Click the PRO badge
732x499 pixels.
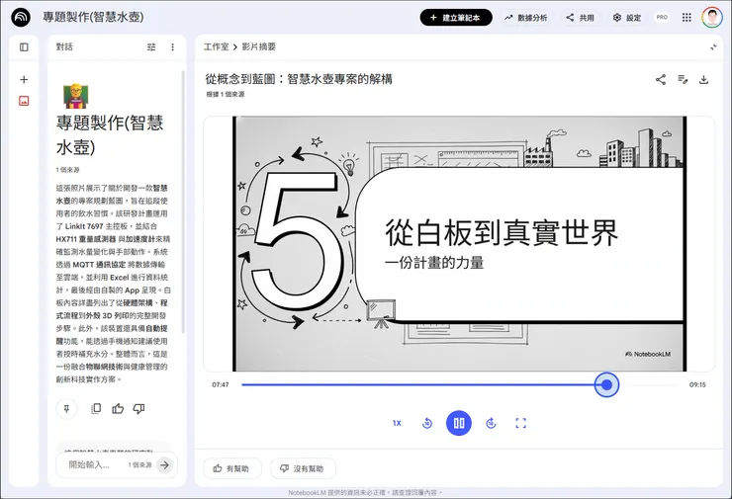tap(662, 17)
